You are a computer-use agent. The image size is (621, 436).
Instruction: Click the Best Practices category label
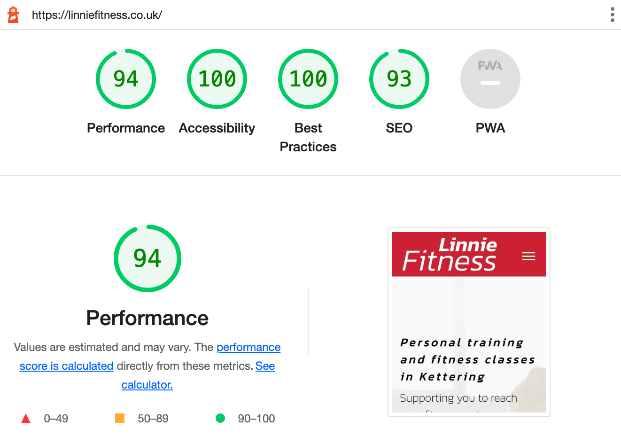(308, 137)
